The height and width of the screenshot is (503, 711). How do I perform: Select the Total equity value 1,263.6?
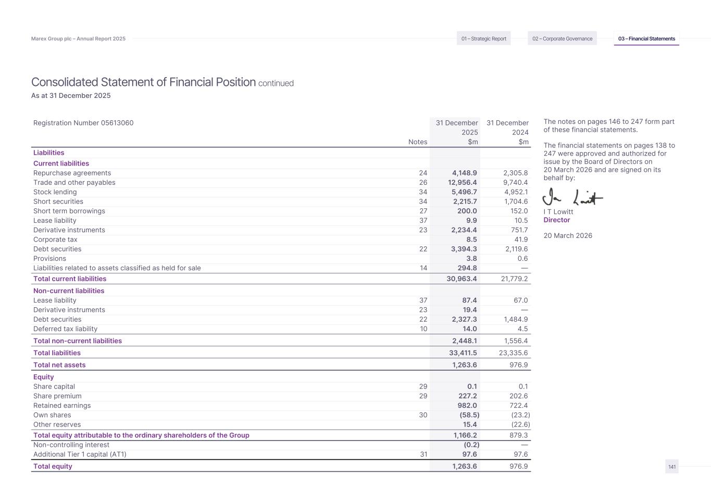(x=464, y=467)
